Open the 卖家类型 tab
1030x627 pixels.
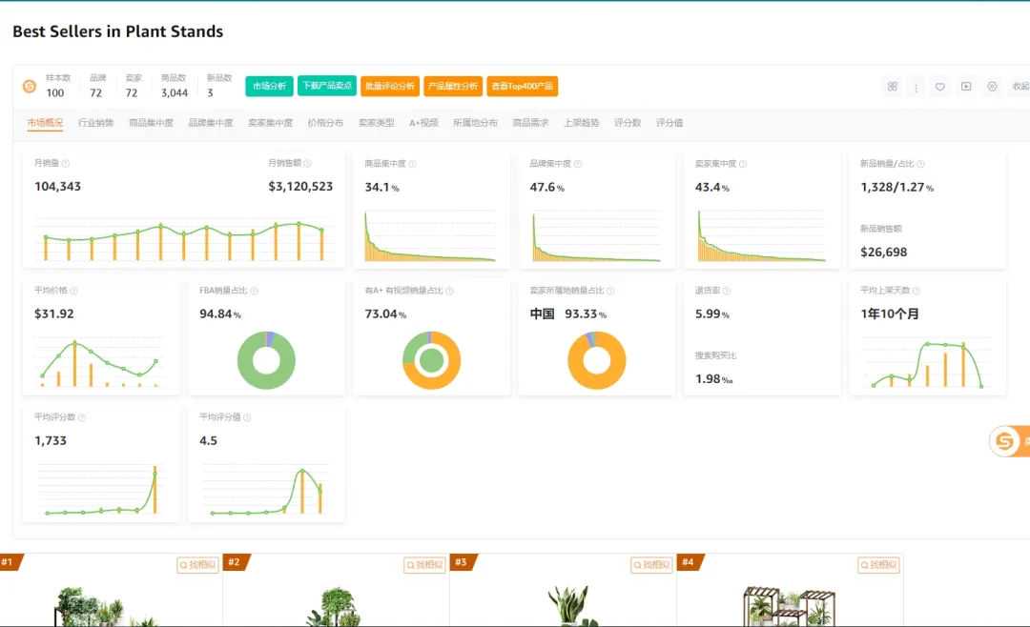[x=377, y=123]
